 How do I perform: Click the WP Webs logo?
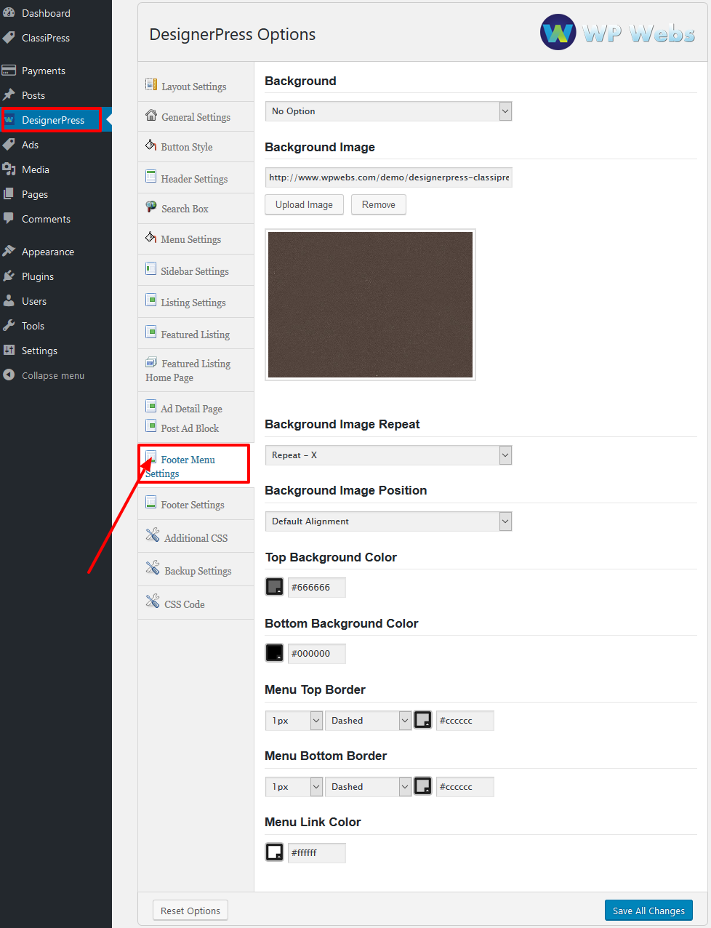617,33
